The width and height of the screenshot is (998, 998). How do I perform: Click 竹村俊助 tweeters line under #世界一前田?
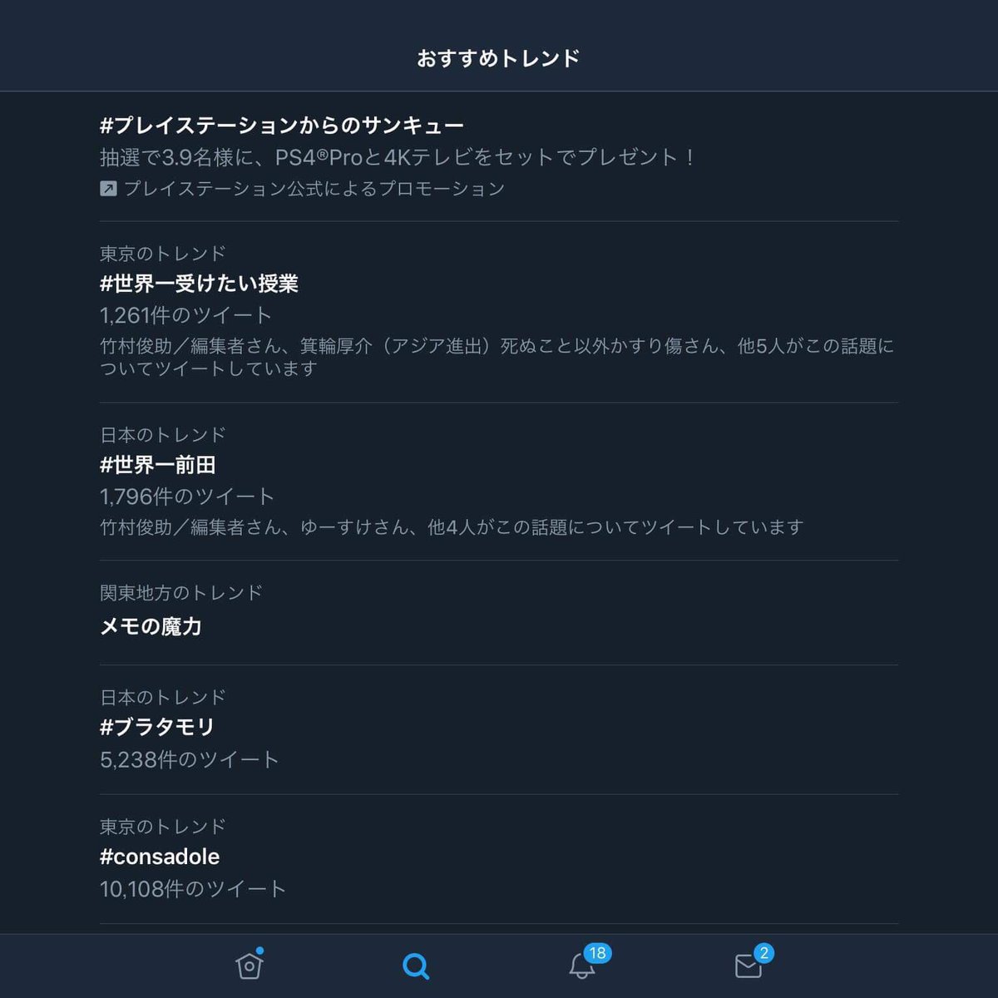(452, 527)
